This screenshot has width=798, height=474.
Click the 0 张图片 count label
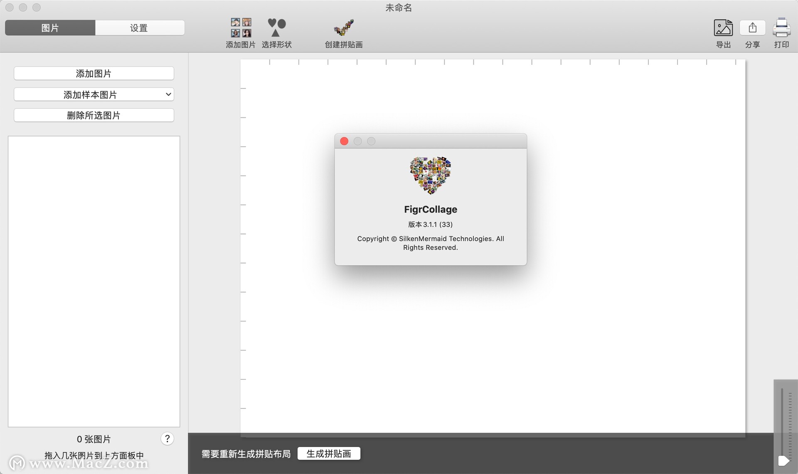pos(94,439)
